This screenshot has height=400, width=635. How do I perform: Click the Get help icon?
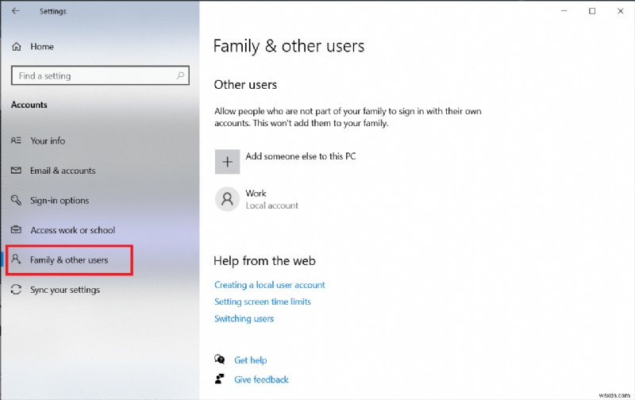coord(220,360)
